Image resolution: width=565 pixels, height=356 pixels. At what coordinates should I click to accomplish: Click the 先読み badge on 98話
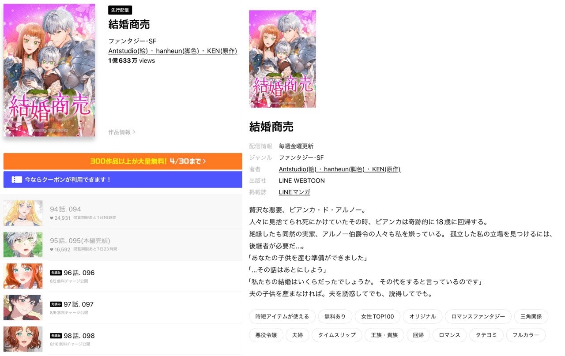[56, 336]
